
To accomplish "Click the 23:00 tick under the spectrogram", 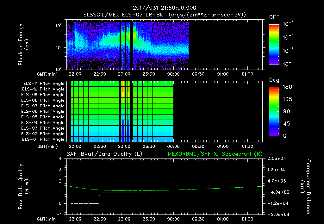I will click(x=124, y=73).
